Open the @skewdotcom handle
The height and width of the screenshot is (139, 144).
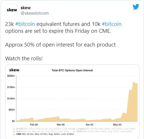35,13
